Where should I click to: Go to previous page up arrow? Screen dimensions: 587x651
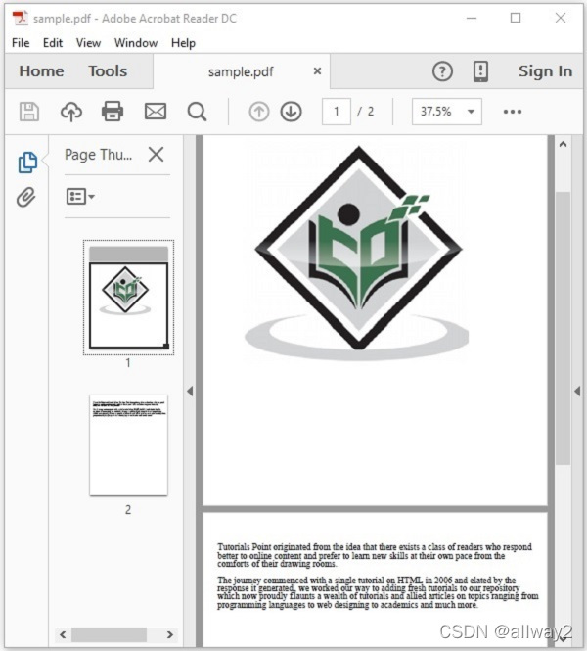click(x=259, y=112)
